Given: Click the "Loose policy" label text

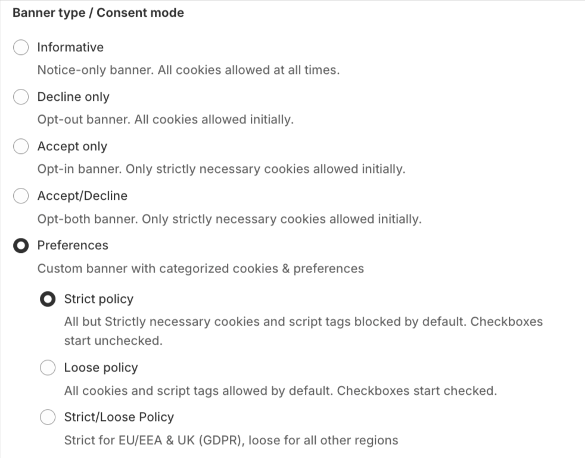Looking at the screenshot, I should (x=101, y=368).
